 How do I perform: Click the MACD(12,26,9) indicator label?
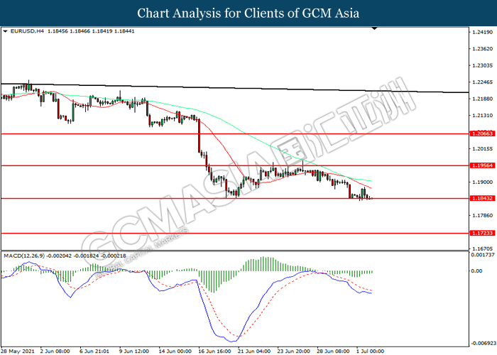coord(26,255)
